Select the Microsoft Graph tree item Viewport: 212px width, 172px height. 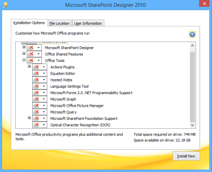63,99
